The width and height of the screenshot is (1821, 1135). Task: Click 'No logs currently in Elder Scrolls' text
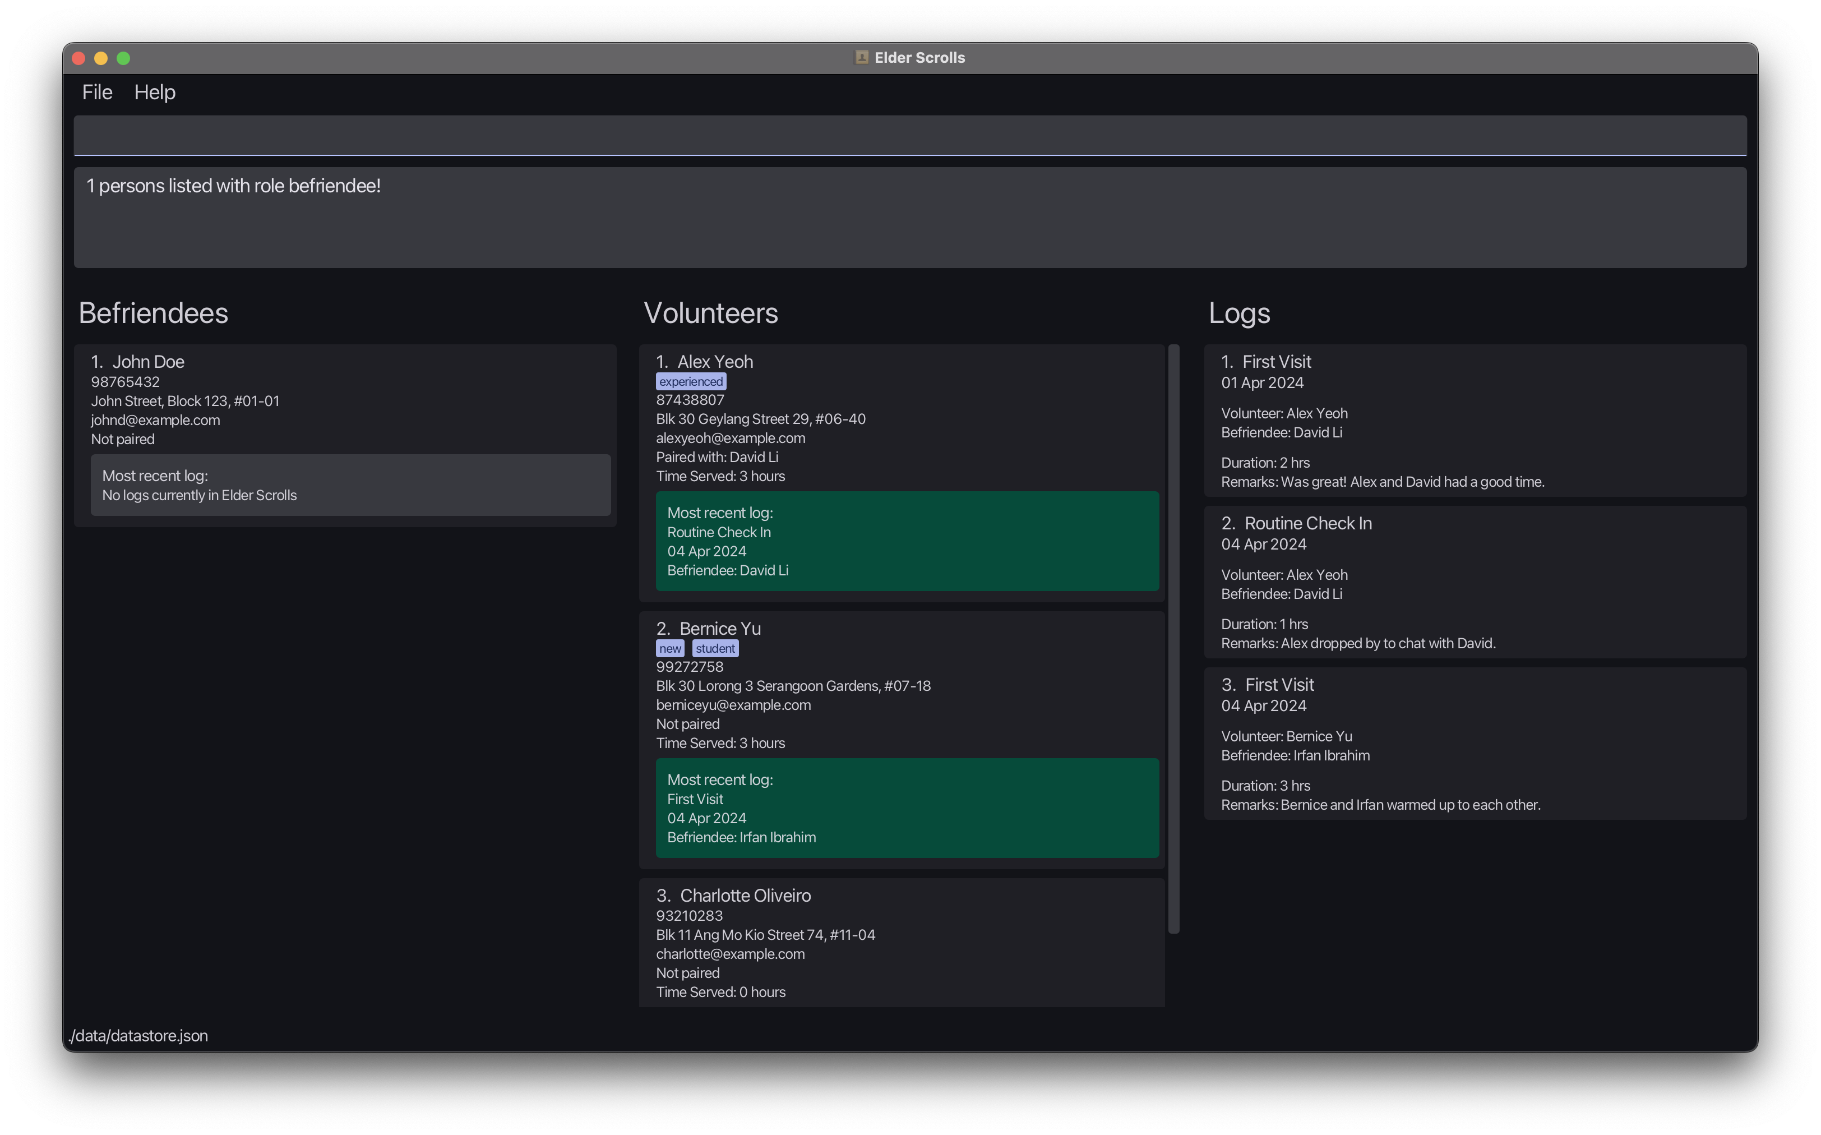click(200, 495)
